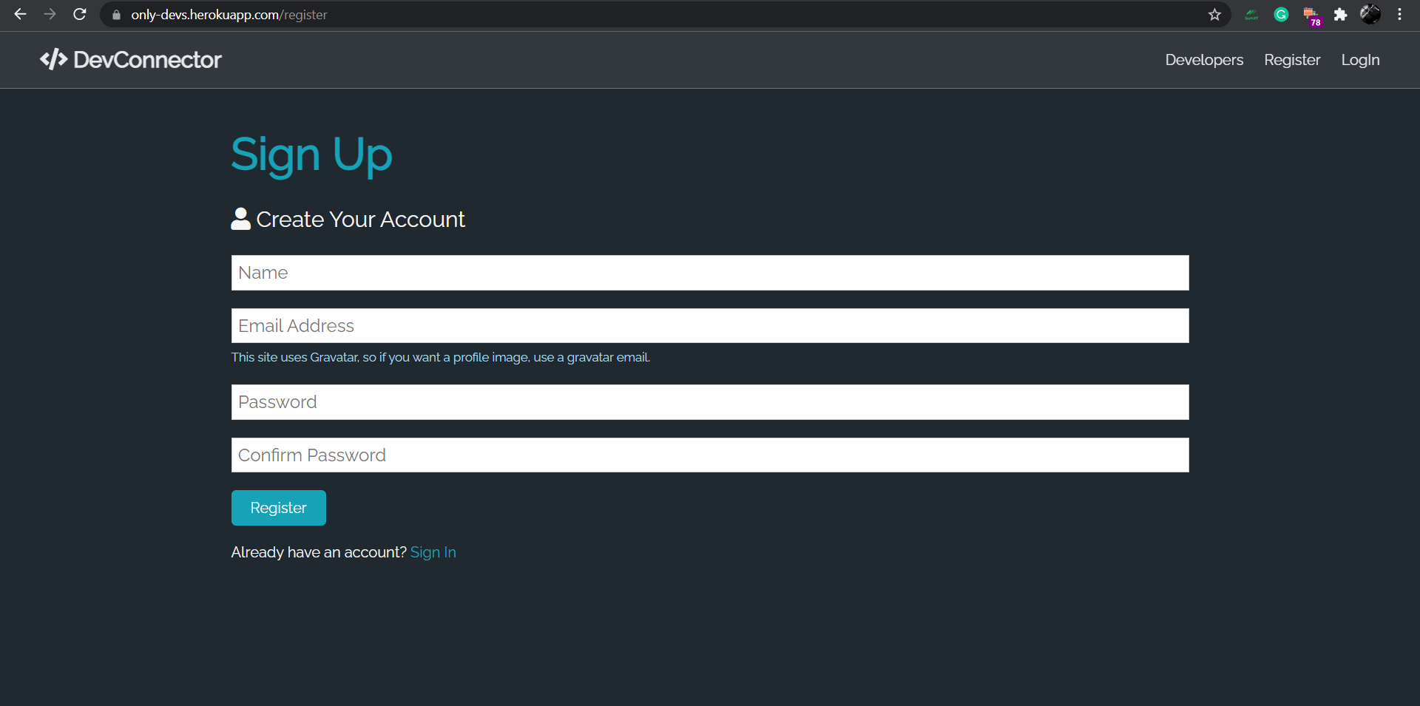Click the green extension icon left of Grammarly
The width and height of the screenshot is (1420, 706).
point(1251,15)
